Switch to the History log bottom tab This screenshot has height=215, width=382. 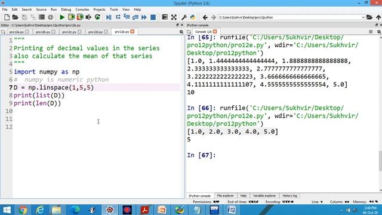(289, 196)
